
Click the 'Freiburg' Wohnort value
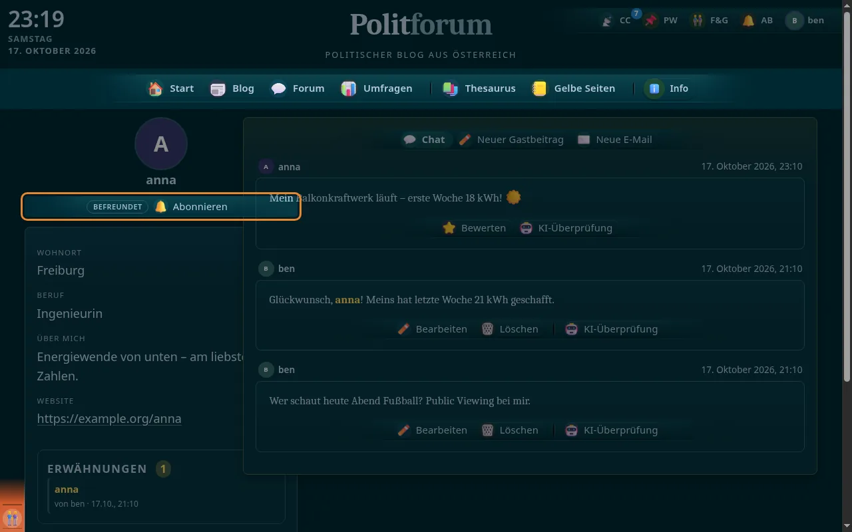coord(61,271)
